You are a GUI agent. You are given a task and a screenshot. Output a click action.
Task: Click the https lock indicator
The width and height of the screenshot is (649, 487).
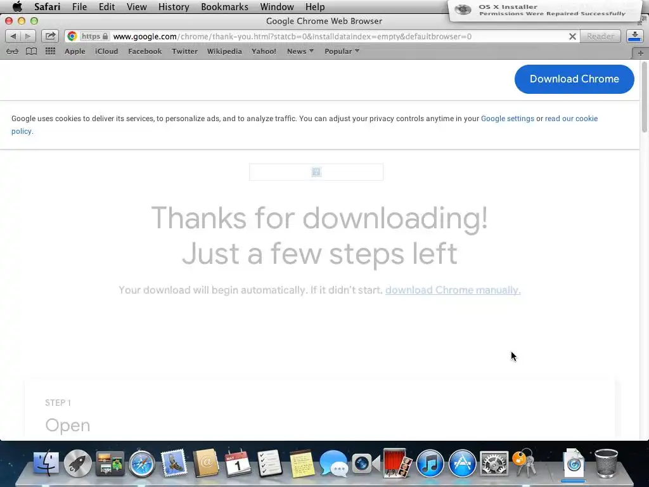pyautogui.click(x=95, y=36)
